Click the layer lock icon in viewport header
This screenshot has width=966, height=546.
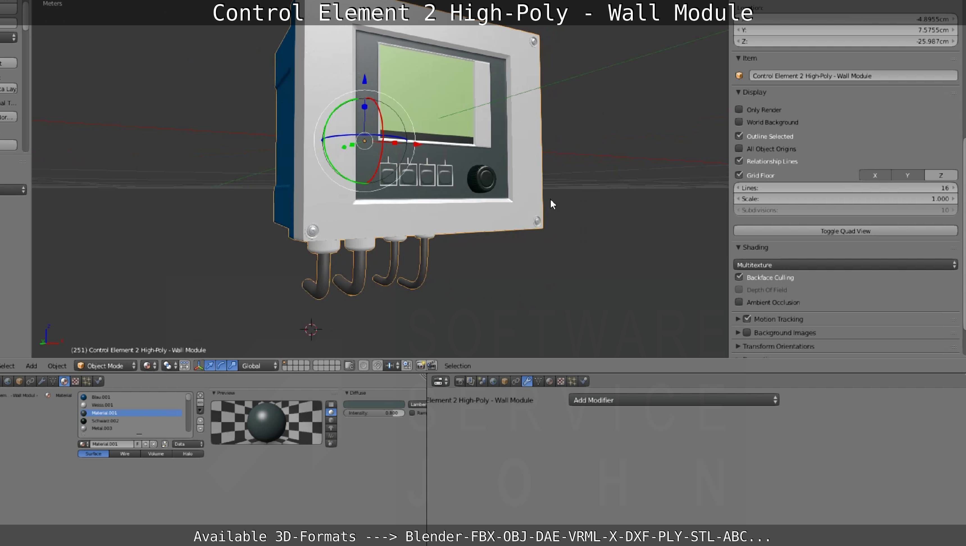tap(349, 366)
